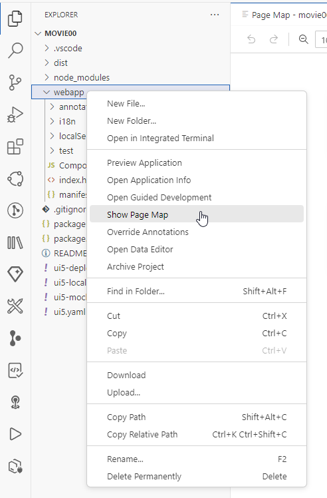
Task: Choose Upload... in context menu
Action: point(197,393)
